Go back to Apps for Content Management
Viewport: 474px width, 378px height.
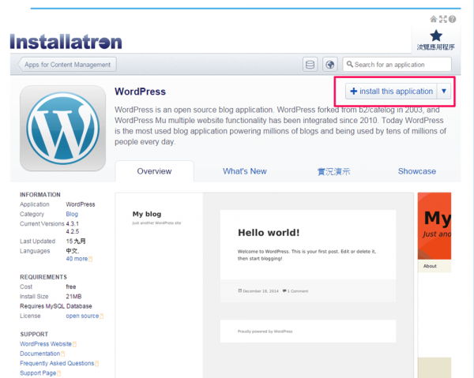click(x=67, y=65)
